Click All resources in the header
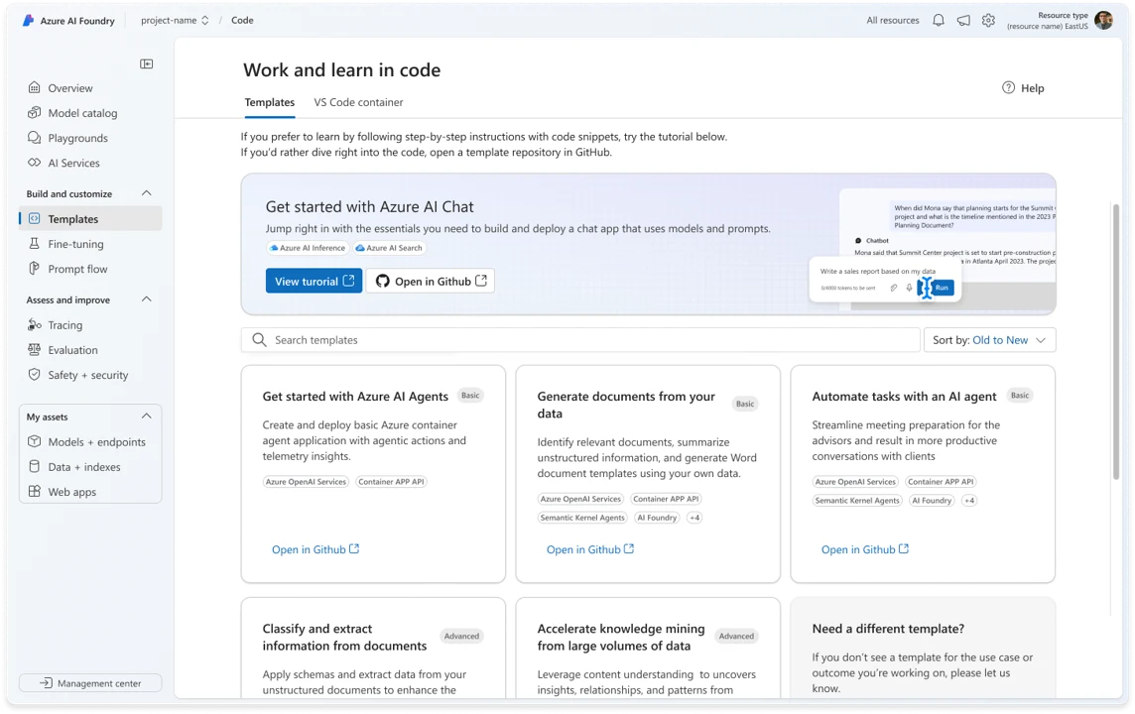Image resolution: width=1135 pixels, height=714 pixels. (x=893, y=20)
